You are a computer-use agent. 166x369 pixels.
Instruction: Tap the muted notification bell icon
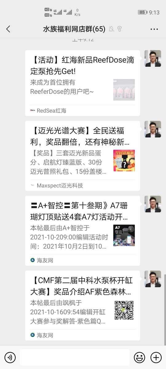(111, 29)
